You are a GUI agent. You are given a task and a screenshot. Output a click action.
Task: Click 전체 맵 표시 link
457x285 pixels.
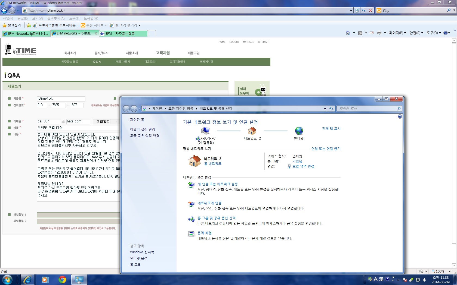pos(331,129)
